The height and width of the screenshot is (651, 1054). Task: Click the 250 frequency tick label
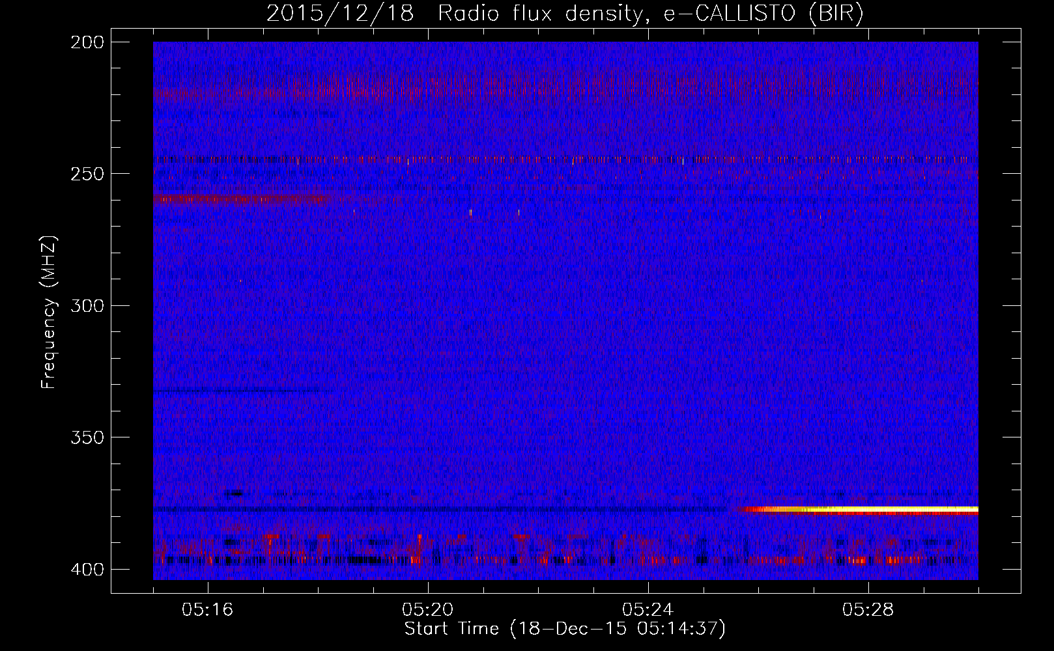click(87, 174)
